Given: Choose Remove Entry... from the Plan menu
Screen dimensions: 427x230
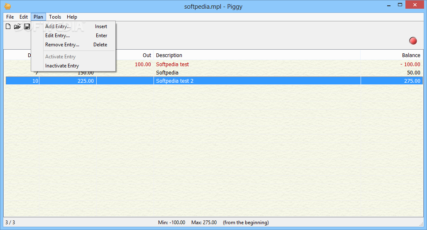Looking at the screenshot, I should tap(73, 45).
